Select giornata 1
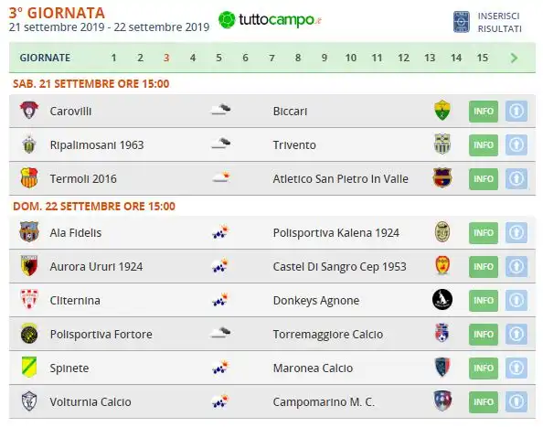 tap(113, 58)
